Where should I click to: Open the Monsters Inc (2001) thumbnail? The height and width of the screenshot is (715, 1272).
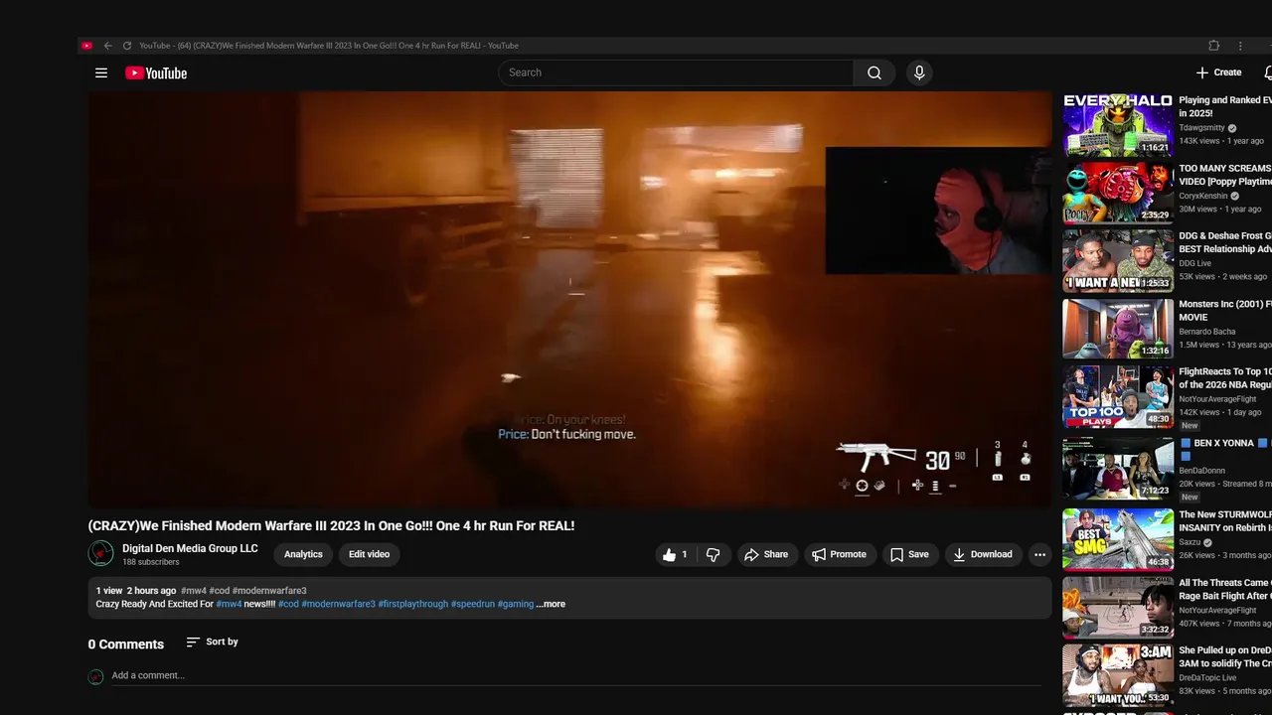tap(1118, 329)
